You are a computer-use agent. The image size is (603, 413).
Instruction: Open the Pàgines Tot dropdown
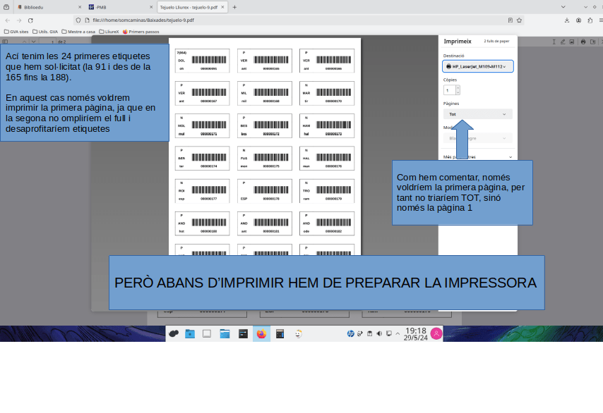coord(477,114)
